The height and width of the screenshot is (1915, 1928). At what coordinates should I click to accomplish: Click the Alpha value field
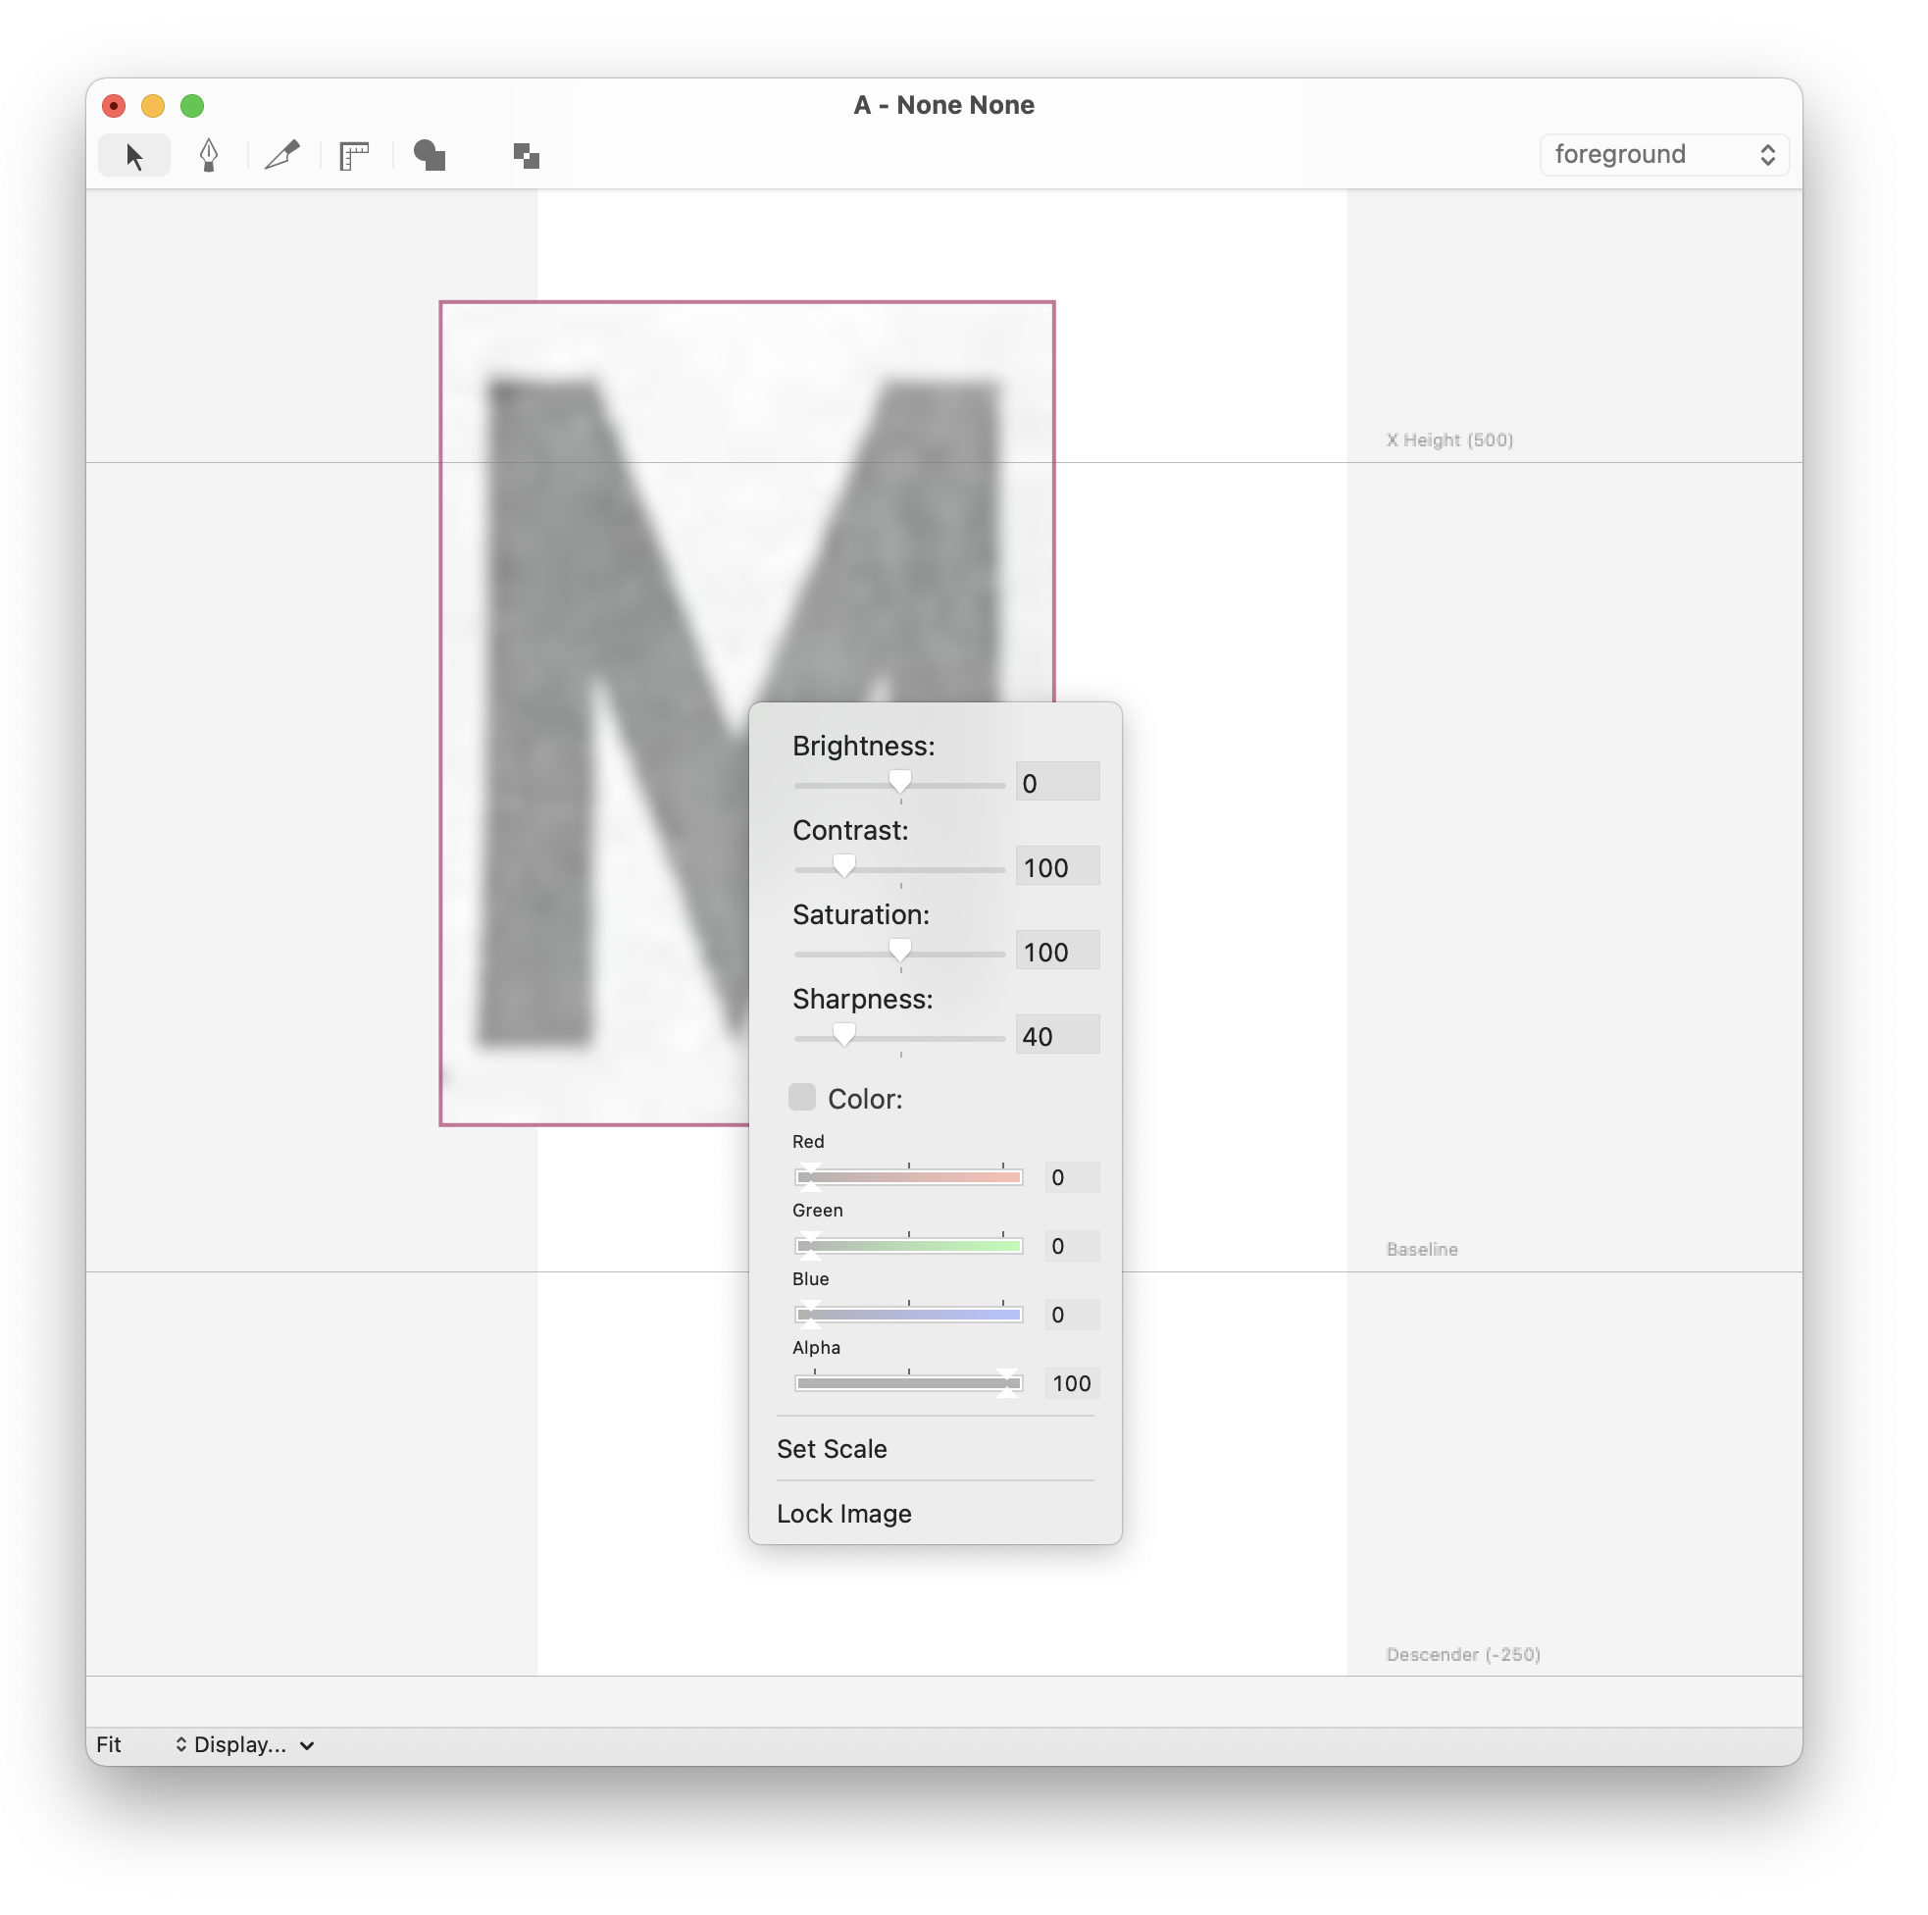pos(1072,1384)
